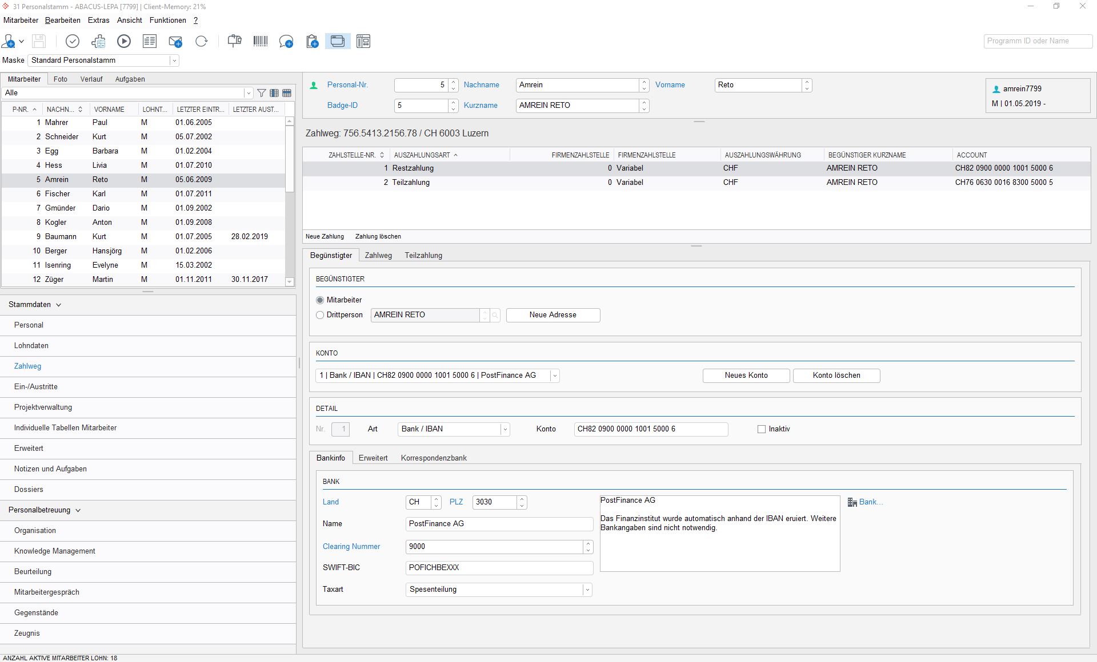
Task: Open the Taxart Spesenteilung dropdown
Action: point(587,590)
